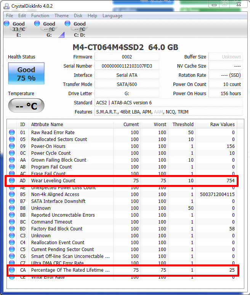Image resolution: width=250 pixels, height=295 pixels.
Task: Click the temperature display button
Action: (x=26, y=105)
